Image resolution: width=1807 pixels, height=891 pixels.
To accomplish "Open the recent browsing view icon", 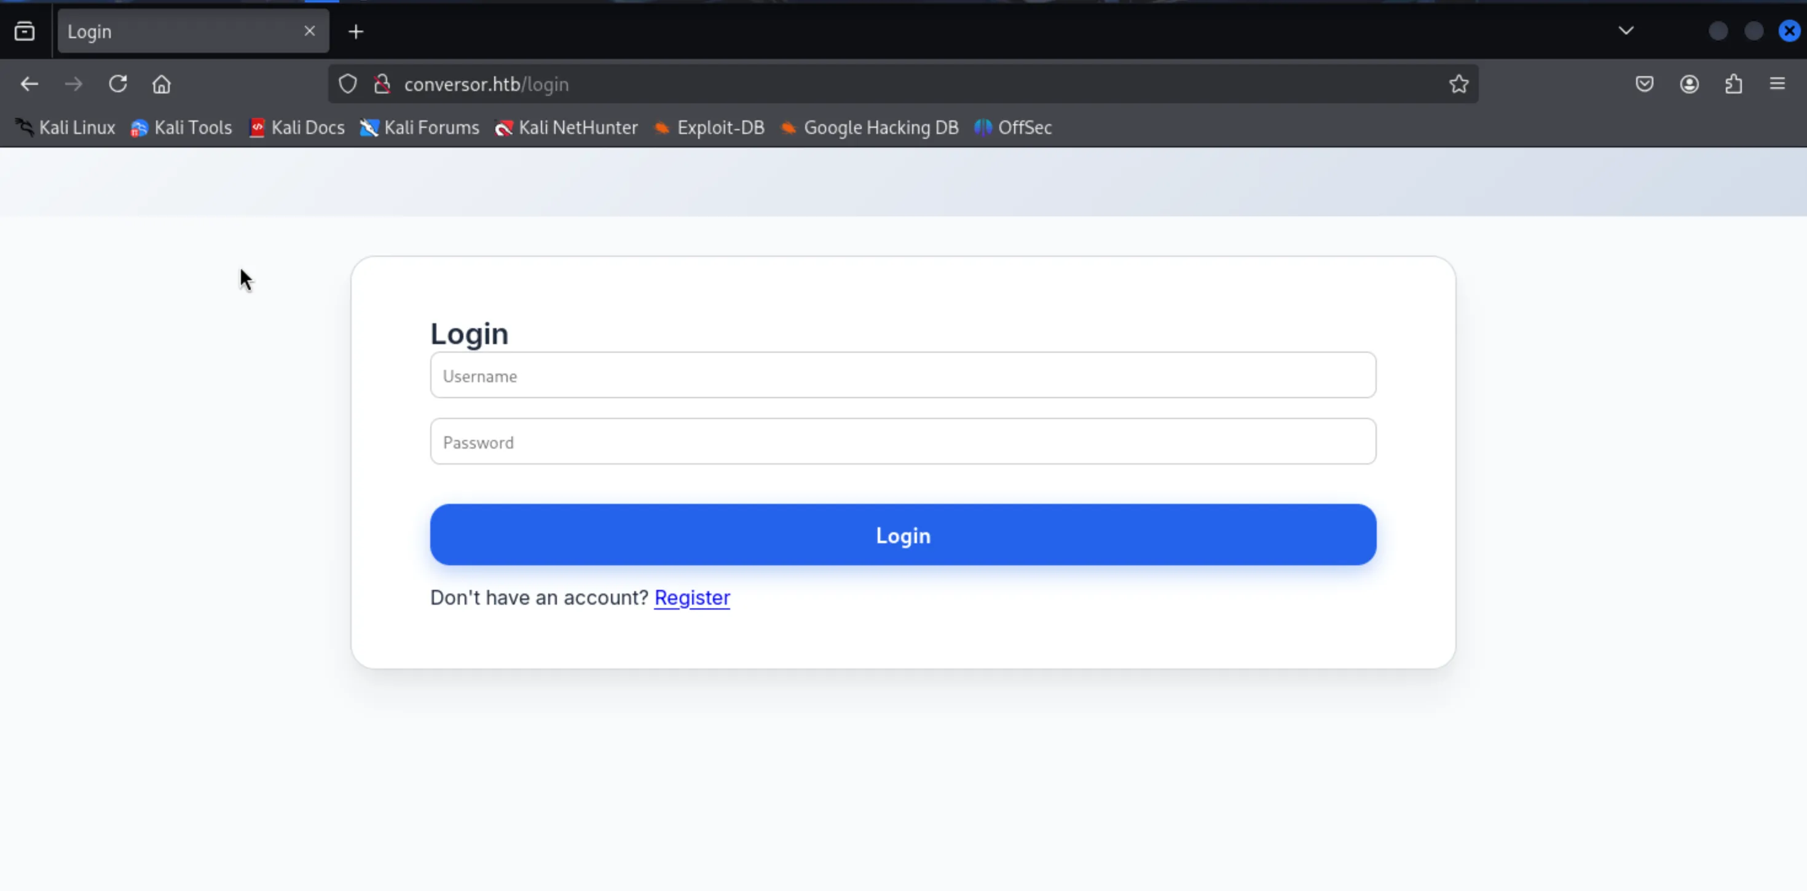I will click(25, 31).
